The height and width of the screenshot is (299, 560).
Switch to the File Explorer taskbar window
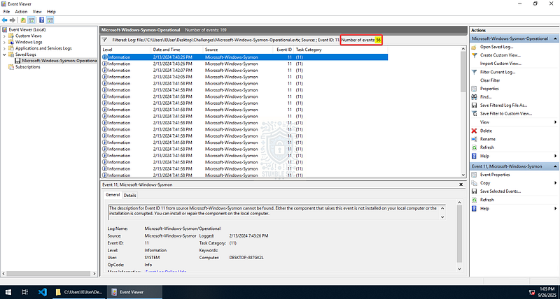coord(79,292)
